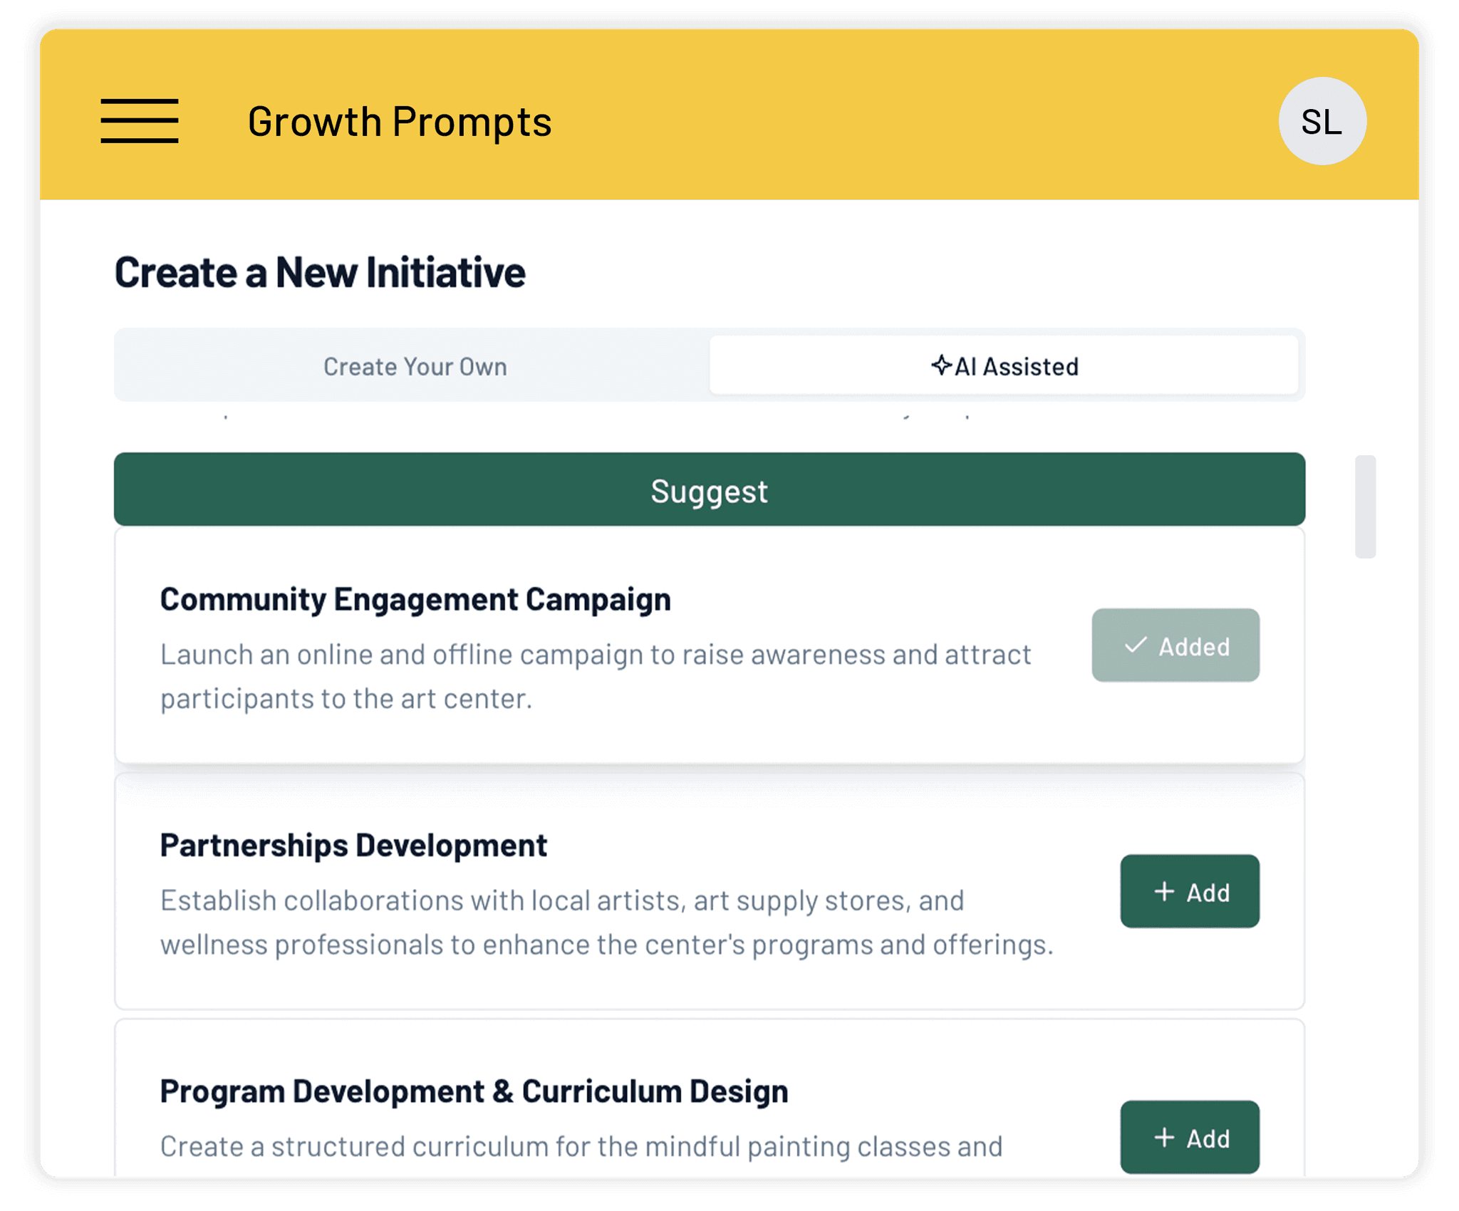Click the Partnerships Development description text
This screenshot has width=1459, height=1211.
tap(606, 922)
